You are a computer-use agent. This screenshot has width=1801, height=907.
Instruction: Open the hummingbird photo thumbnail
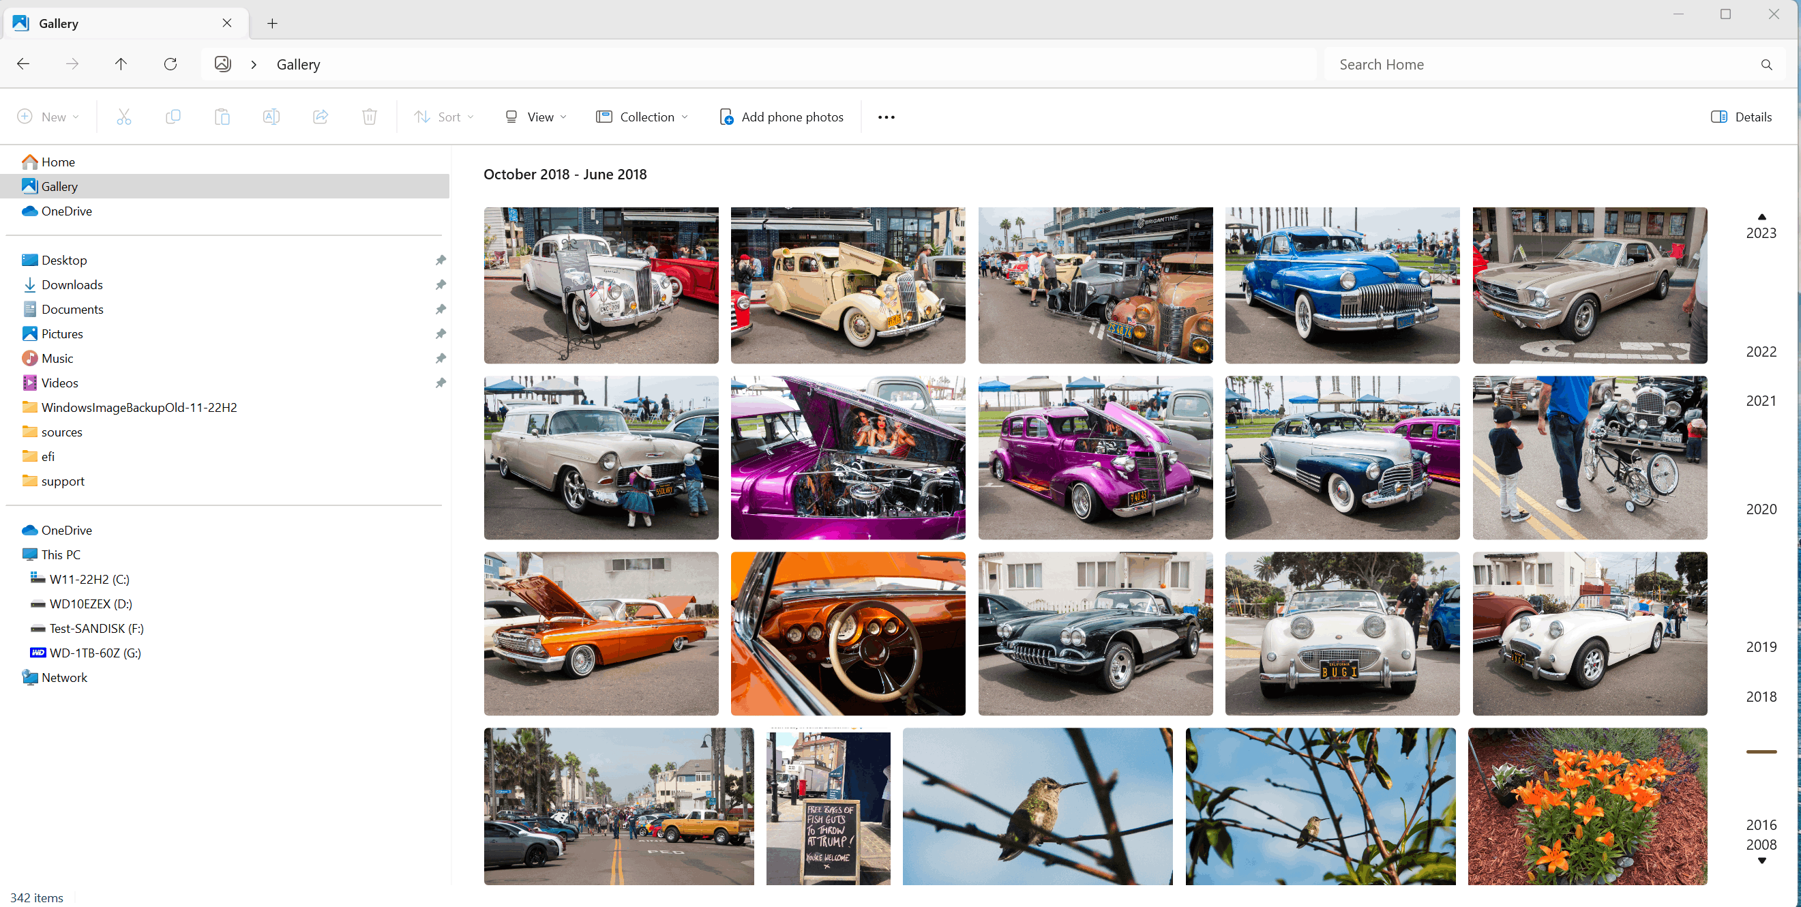(x=1037, y=805)
